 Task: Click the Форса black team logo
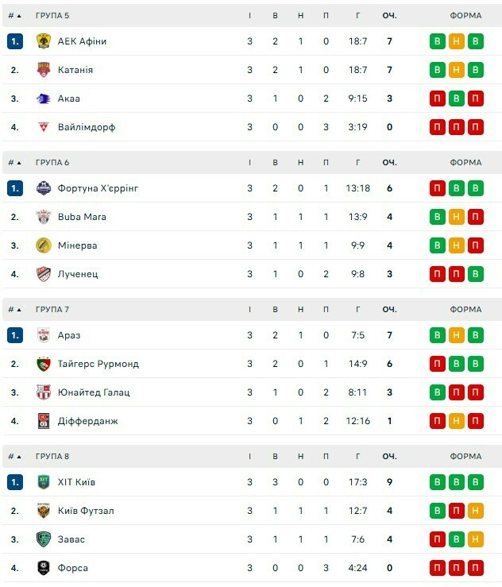44,568
